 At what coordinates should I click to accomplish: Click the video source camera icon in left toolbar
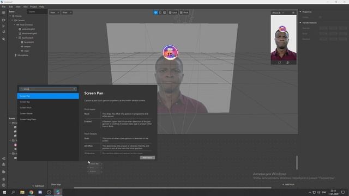pos(4,20)
